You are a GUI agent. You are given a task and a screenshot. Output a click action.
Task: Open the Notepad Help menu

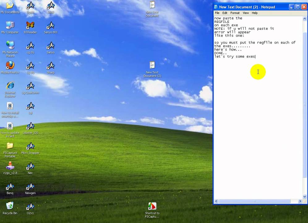pyautogui.click(x=255, y=13)
